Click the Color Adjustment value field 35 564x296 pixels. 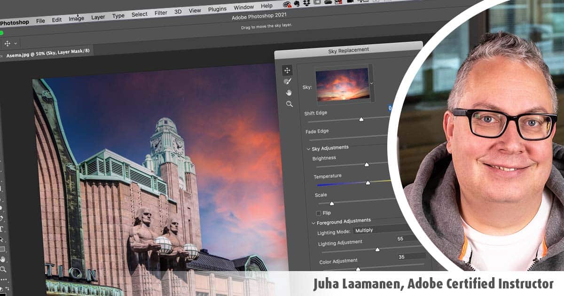[411, 257]
